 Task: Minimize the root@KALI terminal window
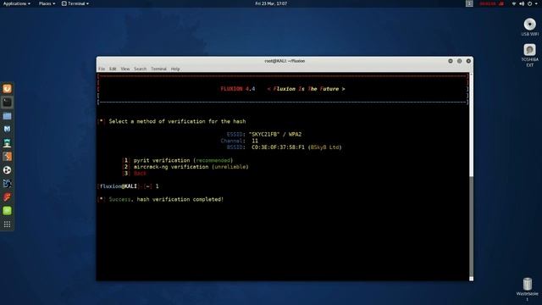(x=451, y=61)
